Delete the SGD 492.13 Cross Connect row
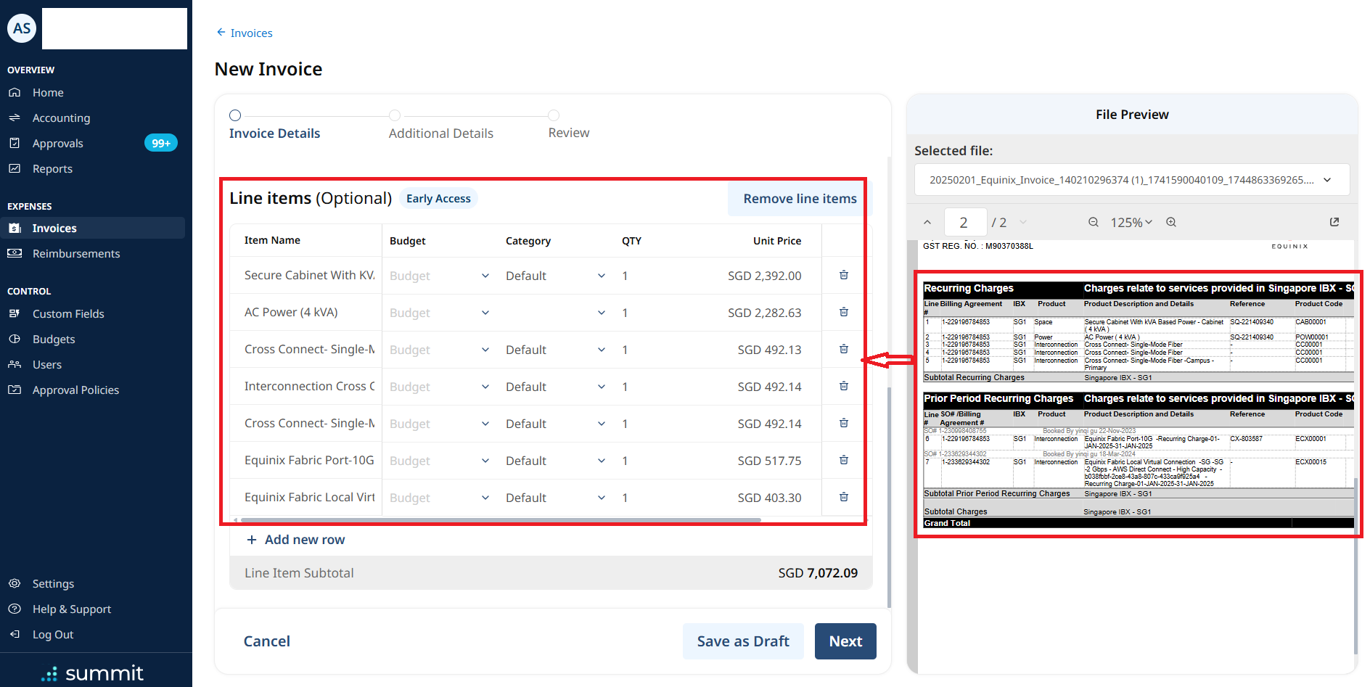This screenshot has height=687, width=1370. point(844,349)
